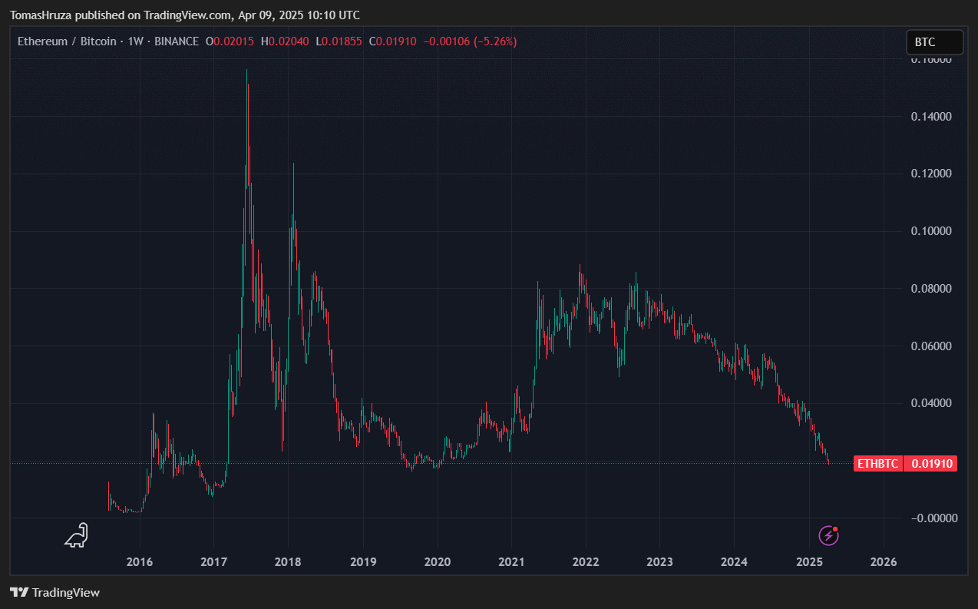Click the Ethereum / Bitcoin symbol title
The height and width of the screenshot is (609, 978).
coord(67,41)
